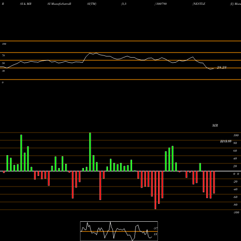
Task: Click the 'SI MunafaSutraR' header label
Action: click(x=59, y=4)
